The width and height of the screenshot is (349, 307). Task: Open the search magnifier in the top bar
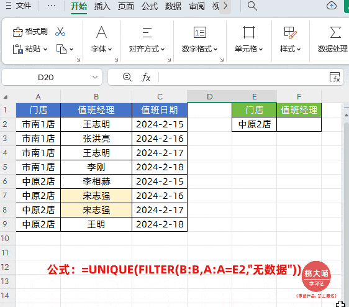point(252,6)
